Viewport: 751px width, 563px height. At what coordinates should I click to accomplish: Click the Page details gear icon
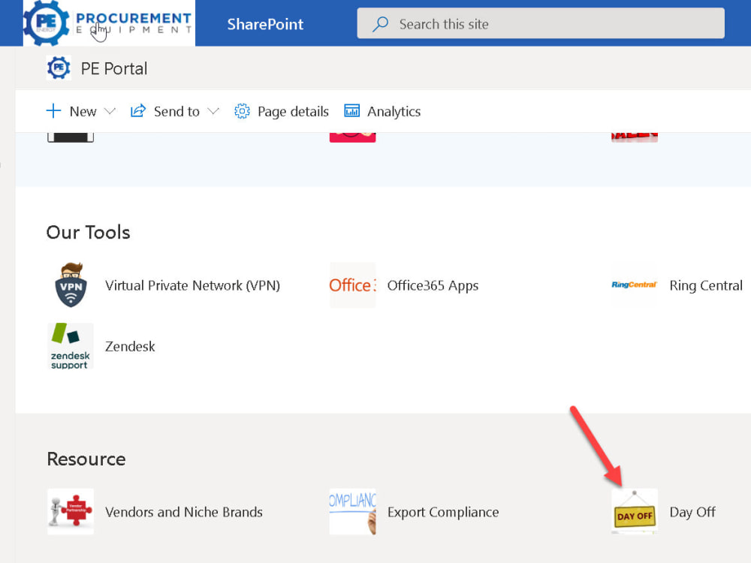click(x=242, y=111)
